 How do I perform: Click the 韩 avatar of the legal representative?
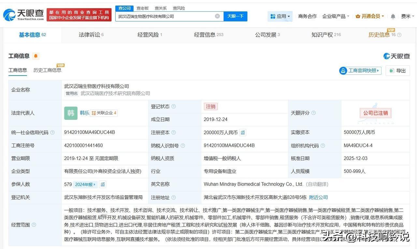tap(71, 113)
